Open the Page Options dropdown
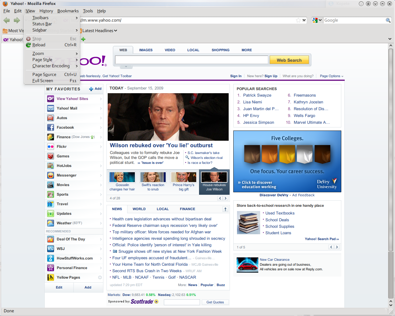This screenshot has height=316, width=395. click(331, 76)
